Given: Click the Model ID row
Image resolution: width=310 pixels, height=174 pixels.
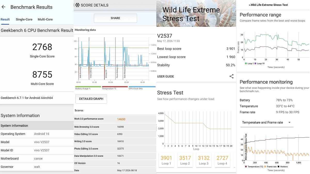Looking at the screenshot, I should pyautogui.click(x=37, y=150).
